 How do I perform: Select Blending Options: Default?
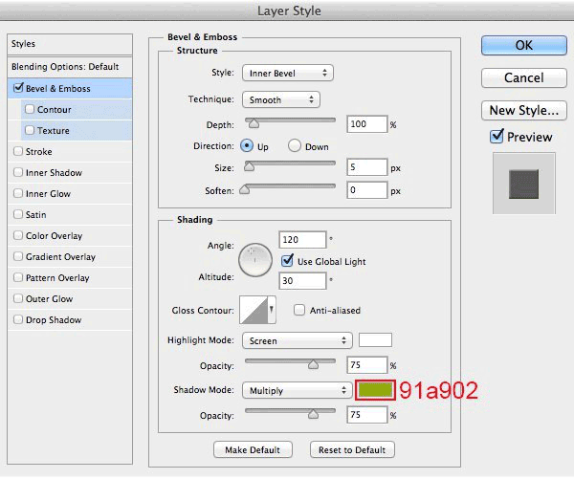(x=70, y=67)
